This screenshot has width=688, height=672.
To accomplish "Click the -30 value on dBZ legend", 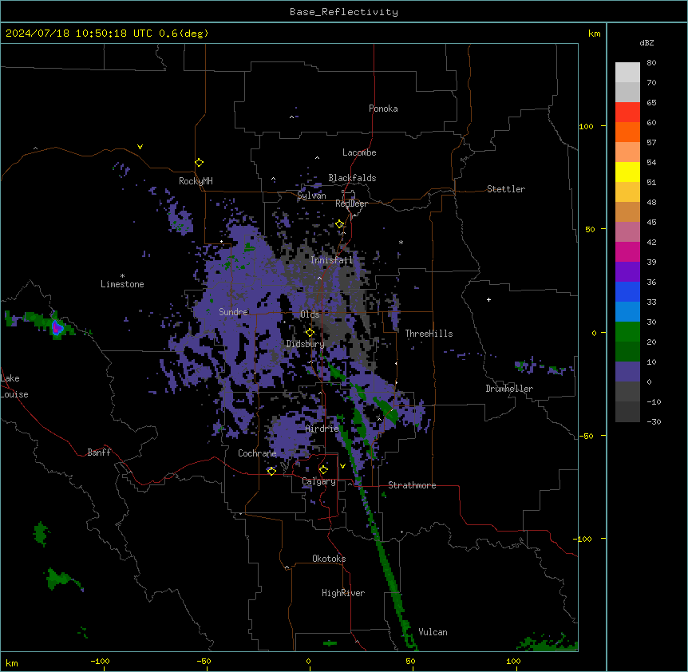I will 654,421.
